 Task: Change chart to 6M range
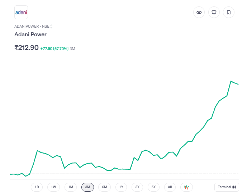coord(104,187)
